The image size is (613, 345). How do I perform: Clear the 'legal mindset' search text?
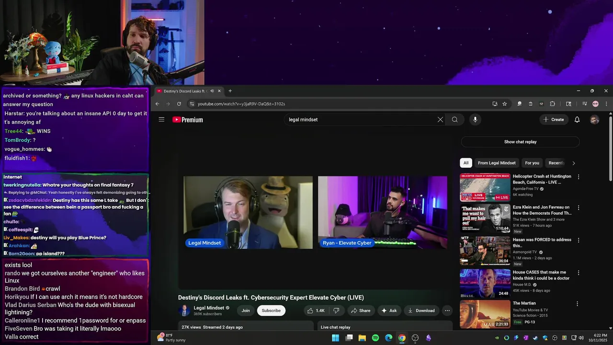coord(440,120)
